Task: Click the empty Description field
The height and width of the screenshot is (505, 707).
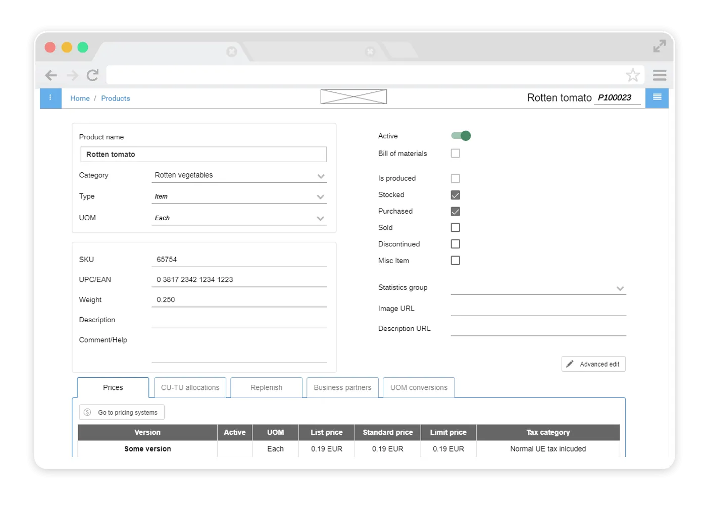Action: pyautogui.click(x=239, y=320)
